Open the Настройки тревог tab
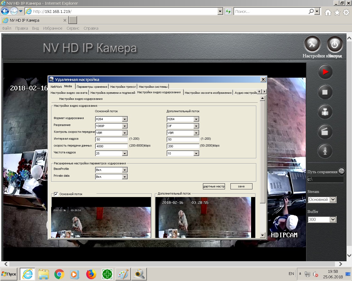This screenshot has width=352, height=281. pyautogui.click(x=123, y=87)
